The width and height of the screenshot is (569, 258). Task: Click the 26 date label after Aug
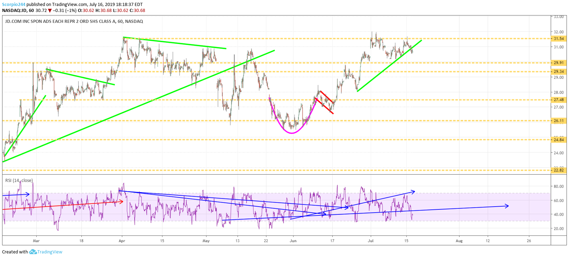pyautogui.click(x=529, y=241)
